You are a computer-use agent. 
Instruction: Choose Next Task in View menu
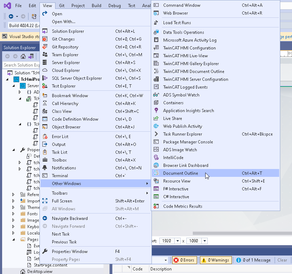pos(95,234)
